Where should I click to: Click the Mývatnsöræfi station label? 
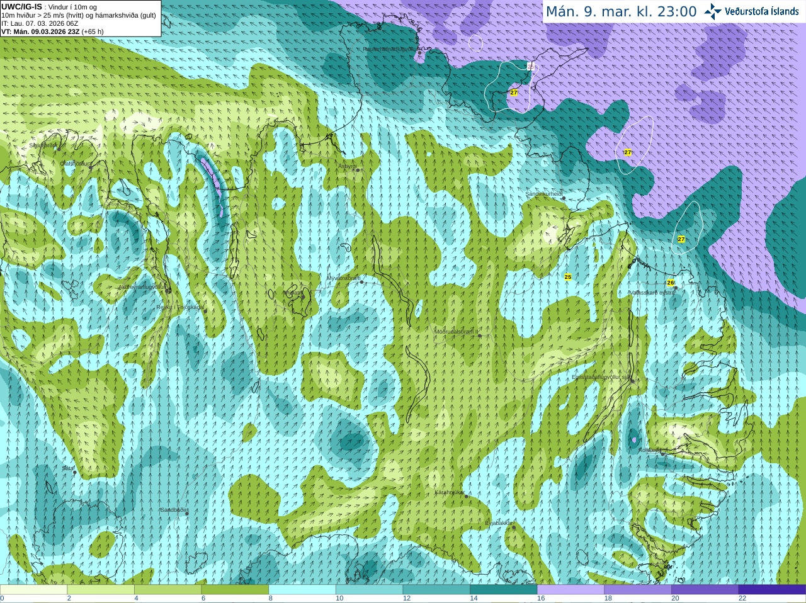pos(343,278)
